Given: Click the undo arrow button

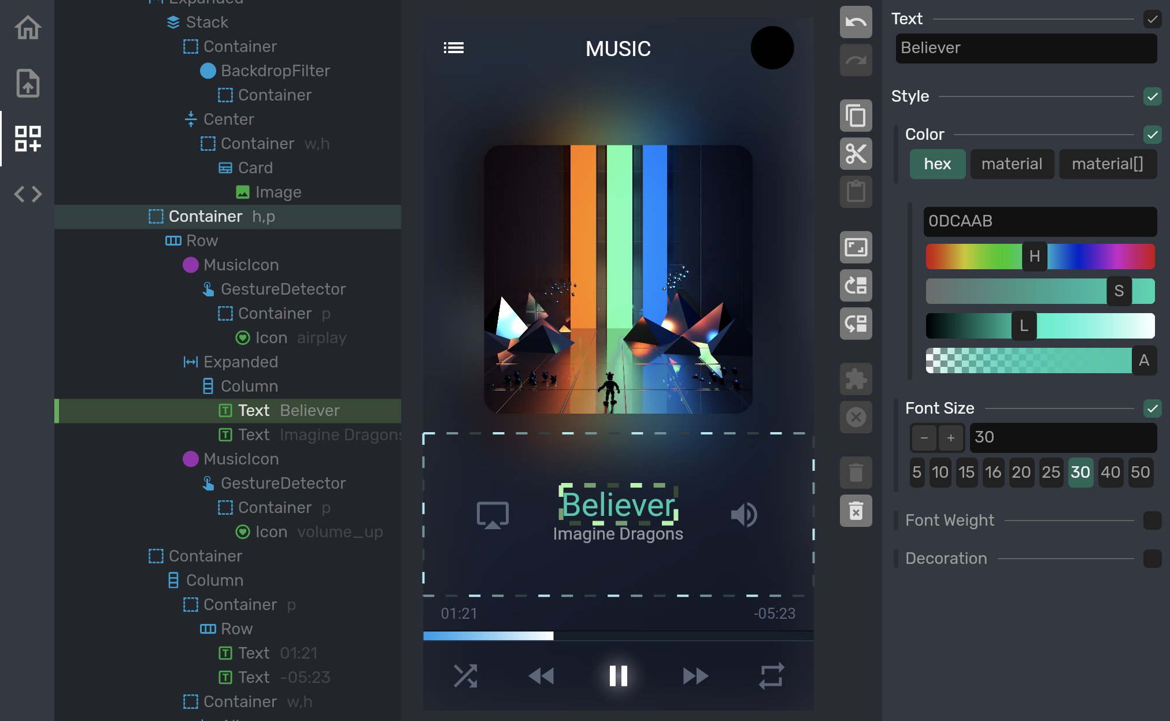Looking at the screenshot, I should 856,22.
